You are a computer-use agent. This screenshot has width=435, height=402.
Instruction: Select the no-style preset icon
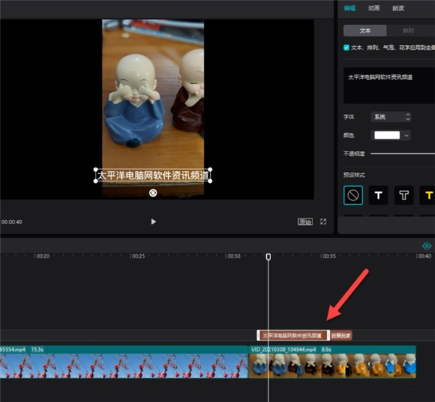coord(354,194)
